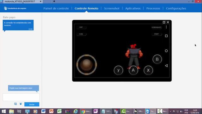Launch PowerPoint from the taskbar
Viewport: 202px width, 114px height.
51,111
